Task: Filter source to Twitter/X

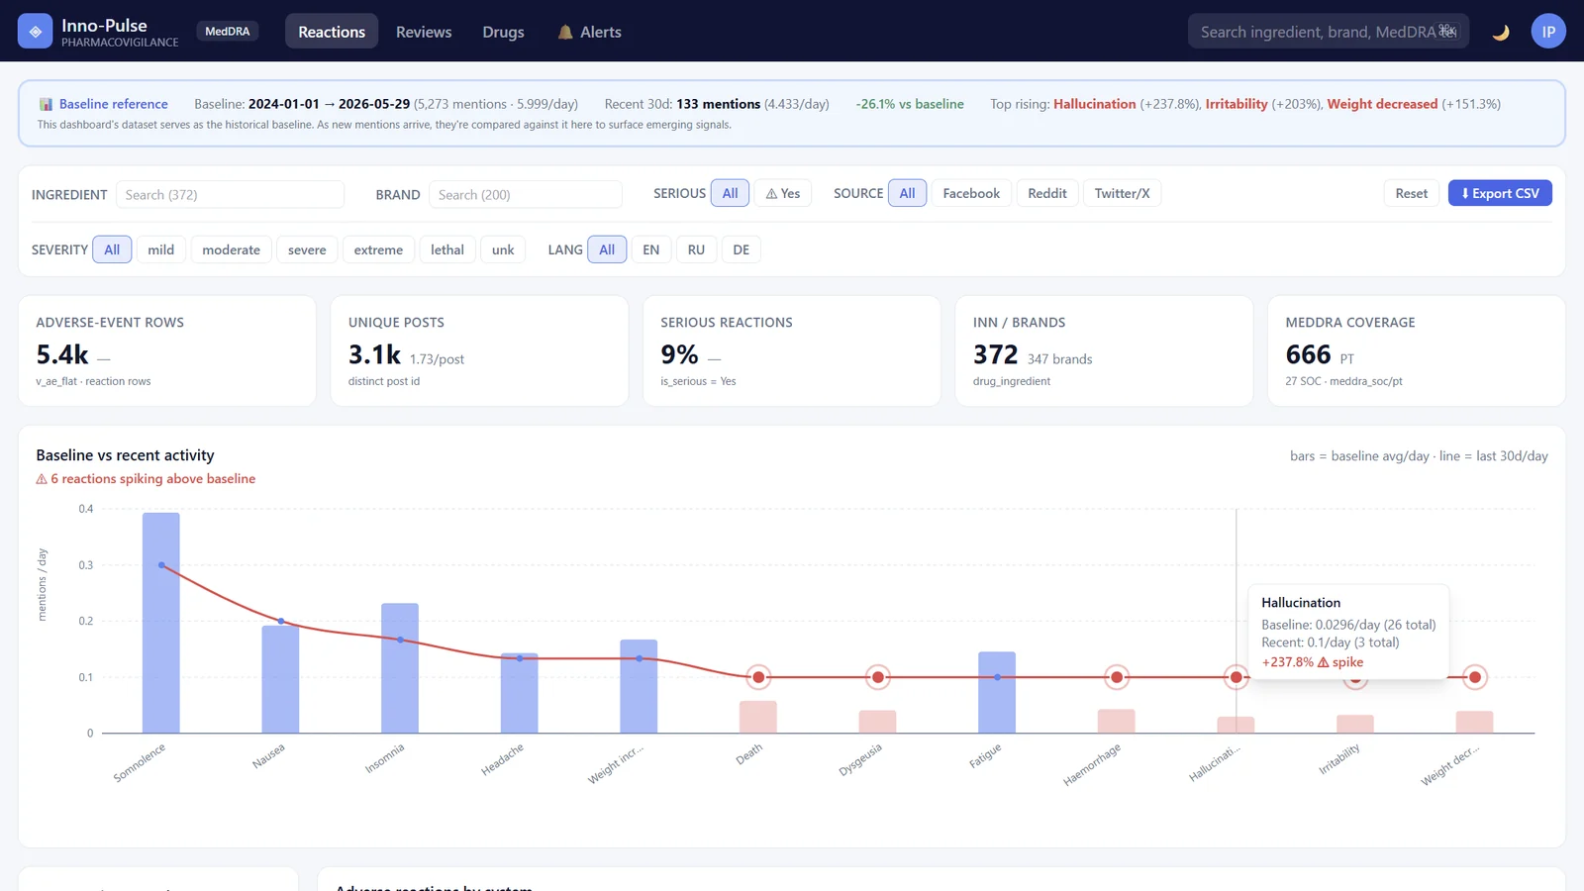Action: point(1122,193)
